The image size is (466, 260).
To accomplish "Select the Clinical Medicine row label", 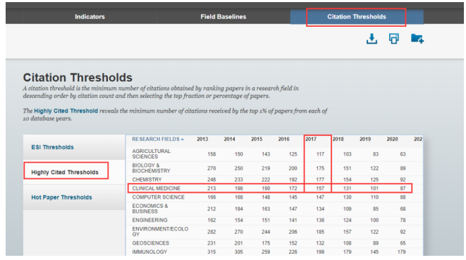I will coord(157,188).
